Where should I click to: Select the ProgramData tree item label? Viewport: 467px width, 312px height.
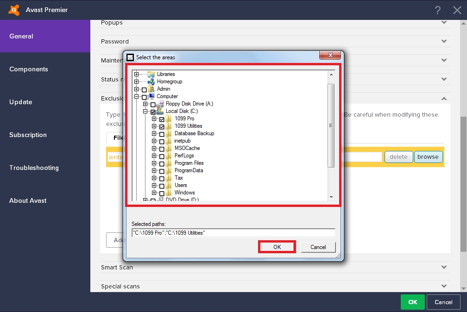(x=189, y=171)
